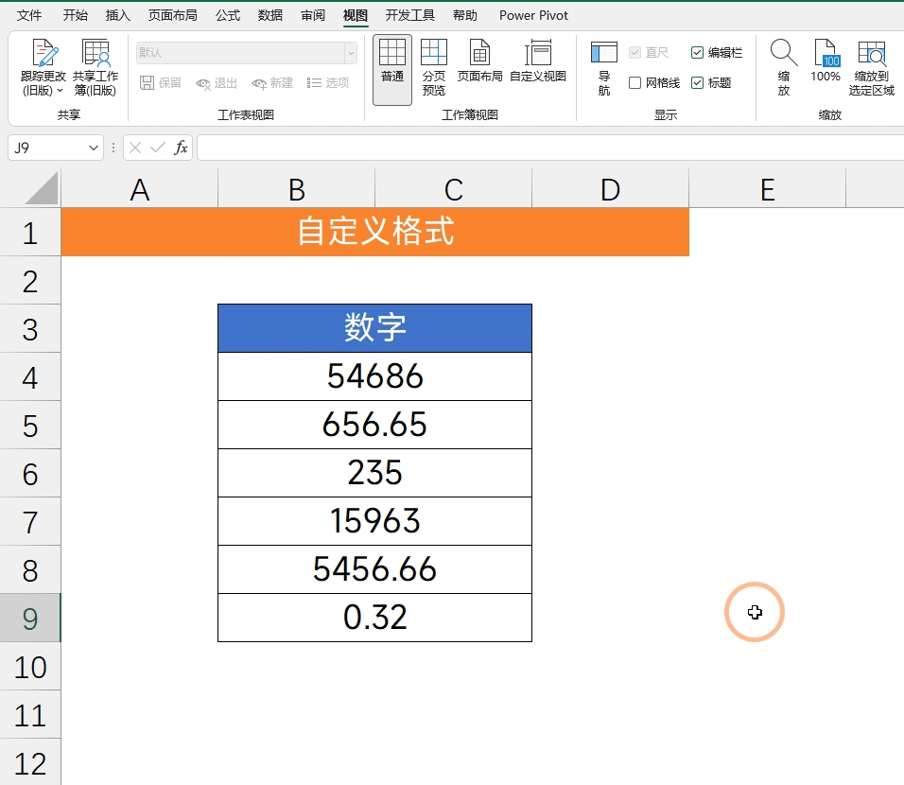The height and width of the screenshot is (785, 904).
Task: Switch to Page Layout view icon
Action: point(479,52)
